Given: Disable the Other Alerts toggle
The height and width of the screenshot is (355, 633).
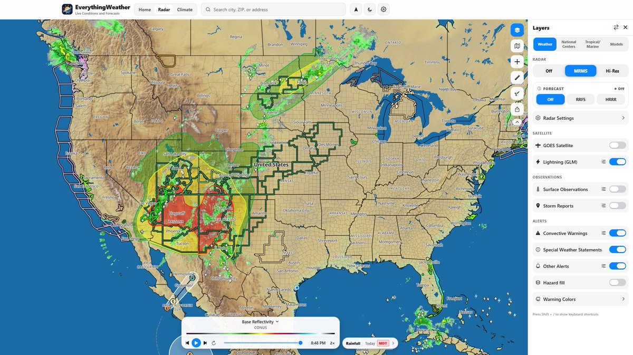Looking at the screenshot, I should (617, 266).
